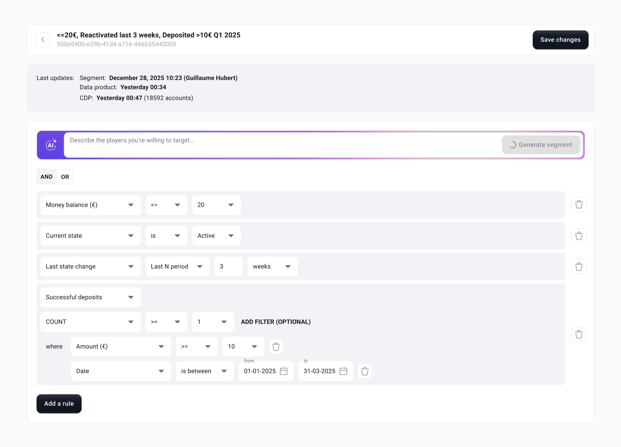Screen dimensions: 621x447
Task: Click Data product 'Yesterday 00:34' text
Action: (x=143, y=87)
